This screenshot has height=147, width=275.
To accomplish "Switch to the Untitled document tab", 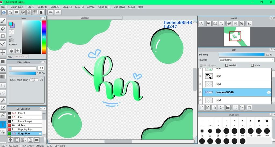I will [85, 18].
